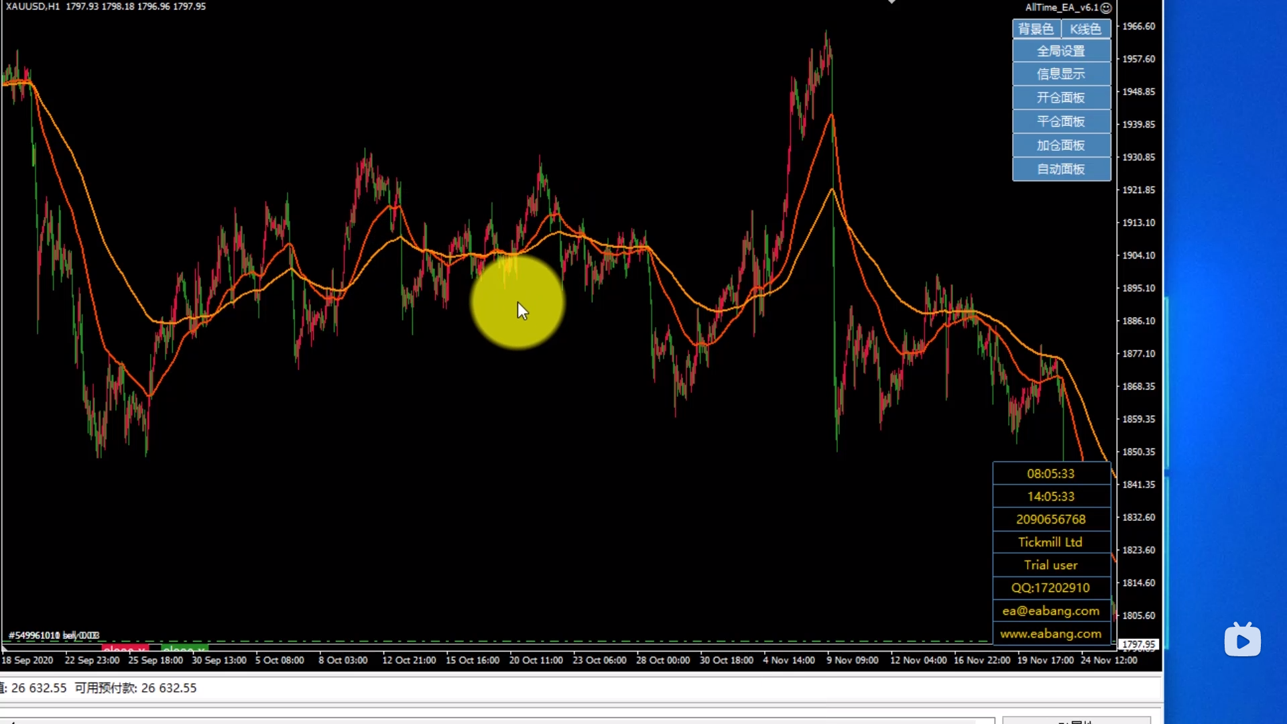
Task: Open the 平仓面板 close position panel
Action: click(1060, 121)
